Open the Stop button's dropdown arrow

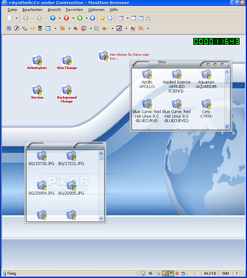(x=73, y=18)
